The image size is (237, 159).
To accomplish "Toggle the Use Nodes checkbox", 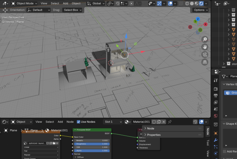I will [78, 122].
